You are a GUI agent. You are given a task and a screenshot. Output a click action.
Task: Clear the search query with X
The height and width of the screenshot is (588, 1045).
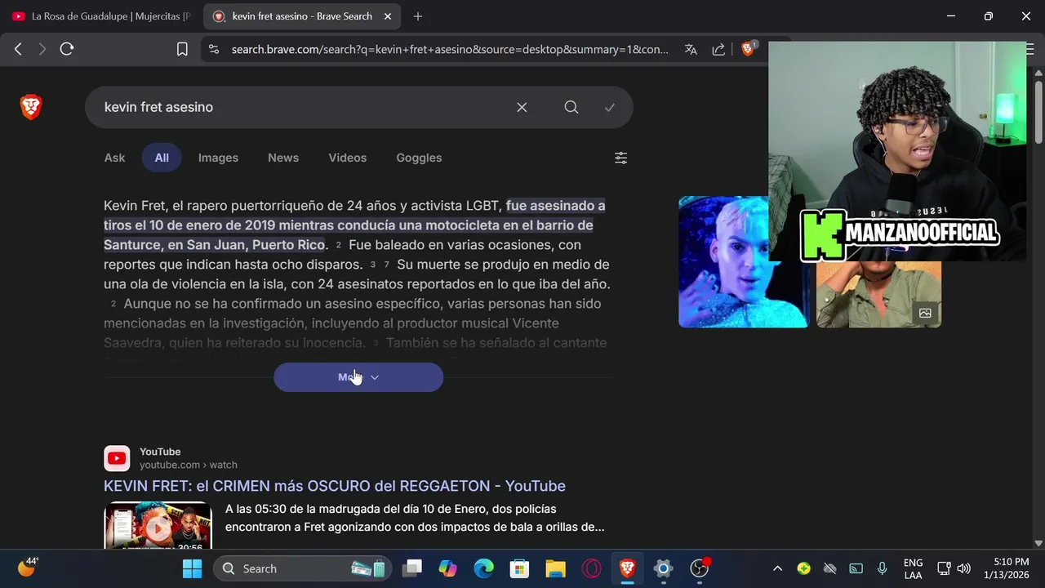click(x=522, y=107)
